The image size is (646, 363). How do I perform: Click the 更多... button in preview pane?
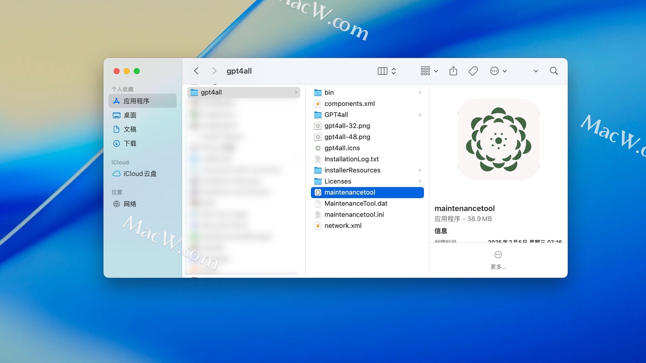(498, 260)
